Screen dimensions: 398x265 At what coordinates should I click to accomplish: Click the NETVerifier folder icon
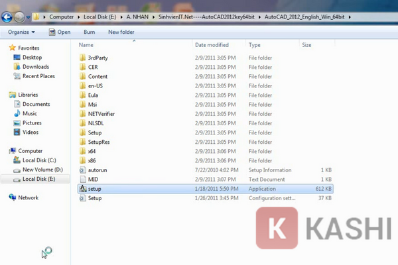click(82, 114)
